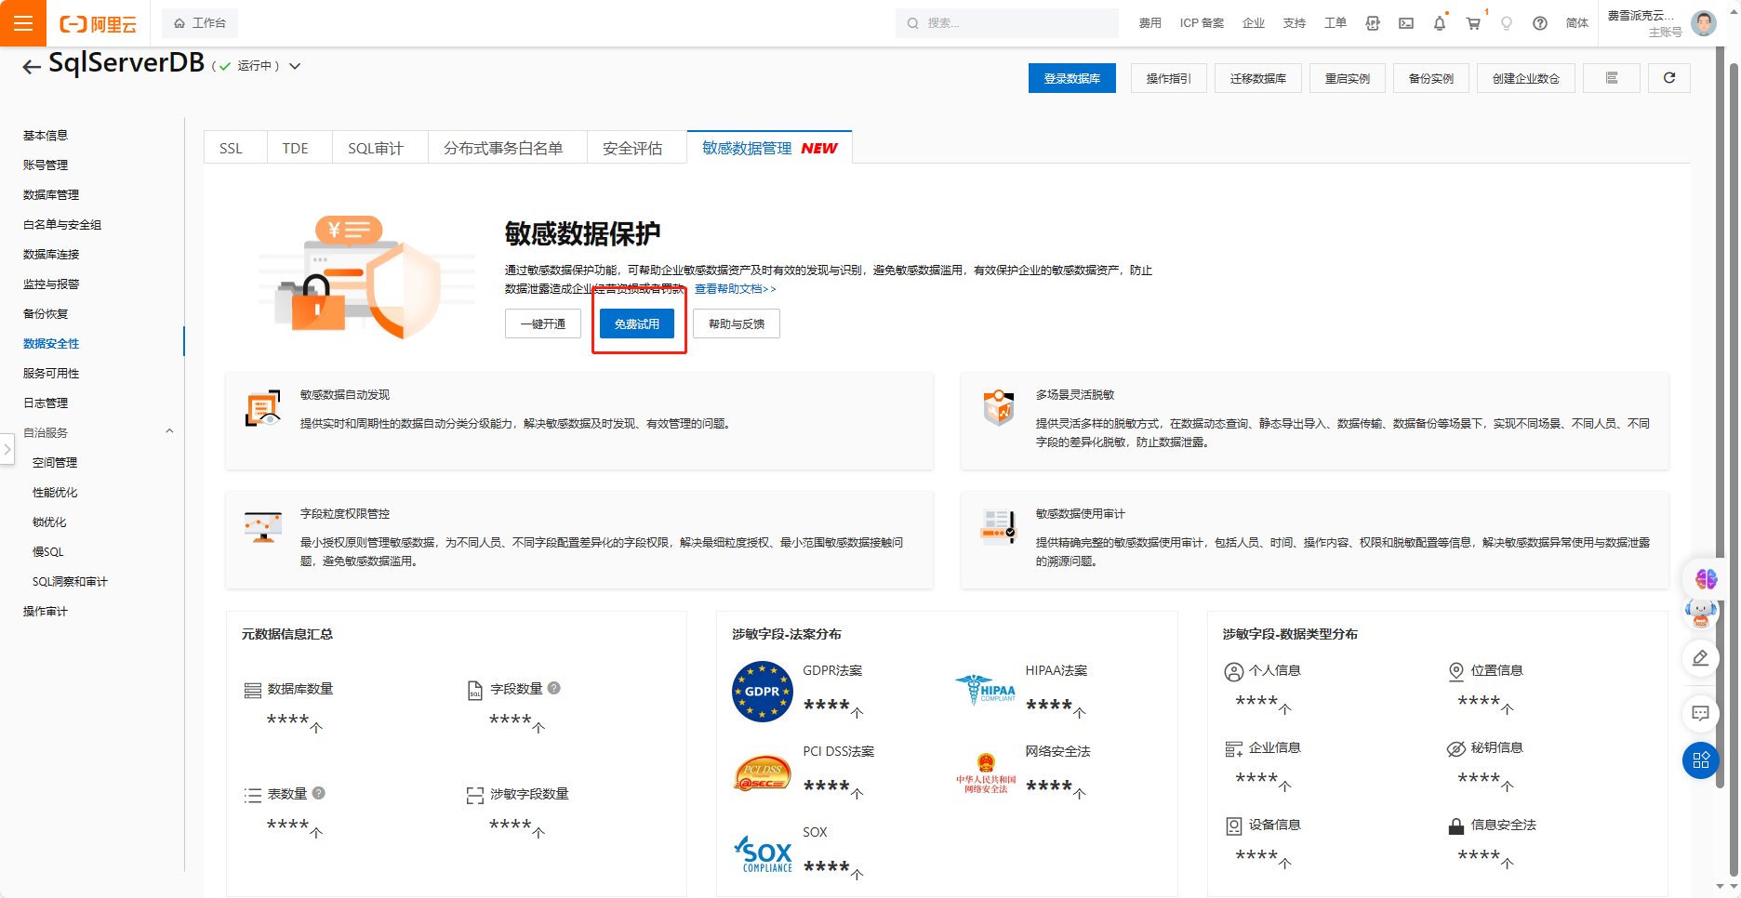
Task: Click the search input field
Action: coord(1007,23)
